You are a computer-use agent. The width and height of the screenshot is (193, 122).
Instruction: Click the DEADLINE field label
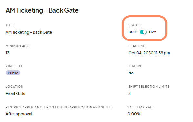click(137, 46)
